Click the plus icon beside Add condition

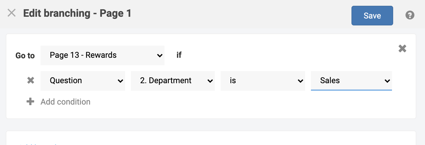tap(30, 102)
